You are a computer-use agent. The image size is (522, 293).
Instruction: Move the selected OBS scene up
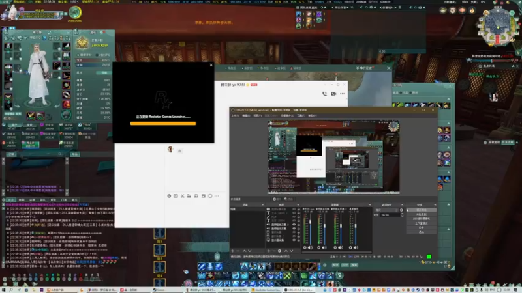click(244, 251)
